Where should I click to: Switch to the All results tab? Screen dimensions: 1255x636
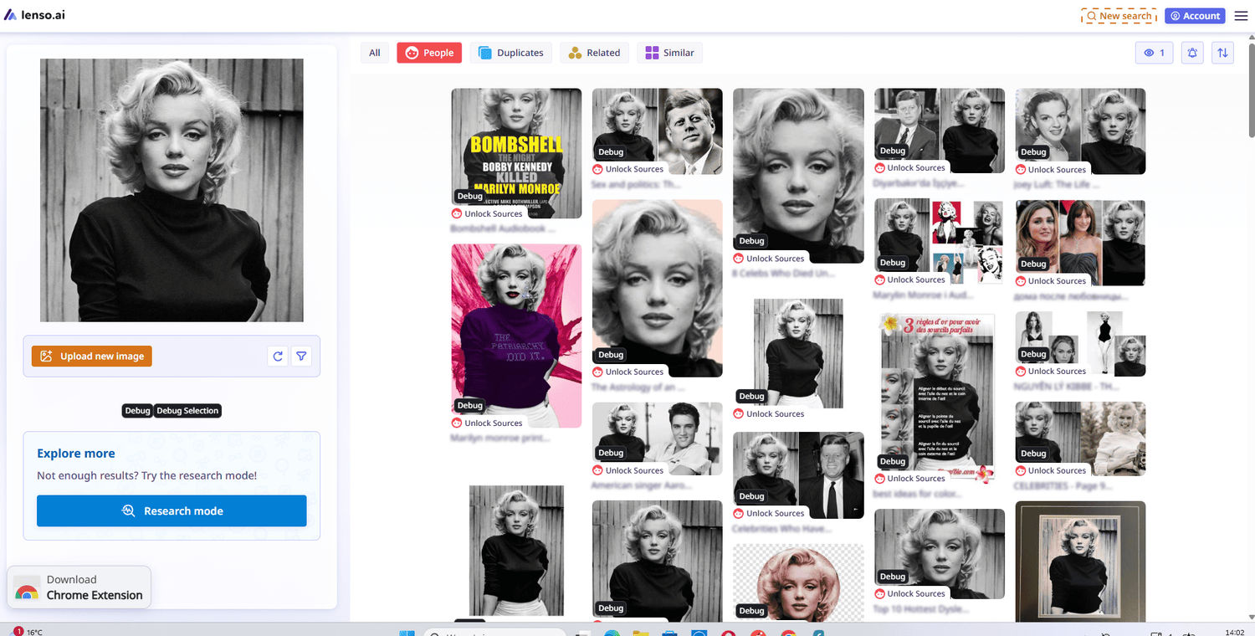pyautogui.click(x=374, y=52)
